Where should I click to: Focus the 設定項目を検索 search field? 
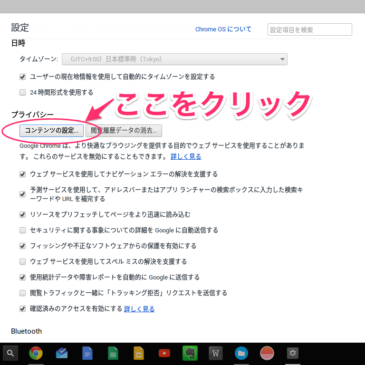click(309, 29)
